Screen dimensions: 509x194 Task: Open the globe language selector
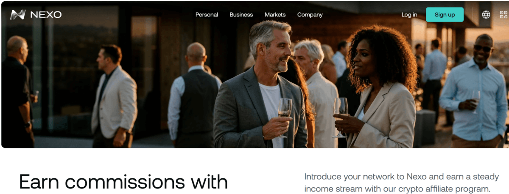pyautogui.click(x=486, y=15)
